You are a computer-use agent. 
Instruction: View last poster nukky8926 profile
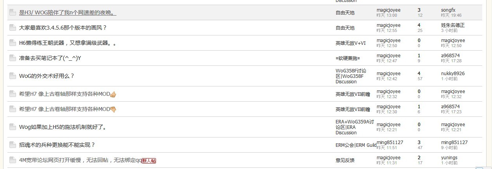tap(453, 74)
